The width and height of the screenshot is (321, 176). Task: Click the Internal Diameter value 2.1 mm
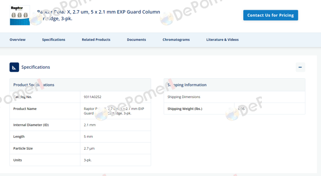point(90,125)
